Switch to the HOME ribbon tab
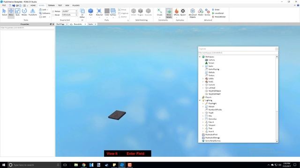Image resolution: width=300 pixels, height=168 pixels. tap(33, 5)
